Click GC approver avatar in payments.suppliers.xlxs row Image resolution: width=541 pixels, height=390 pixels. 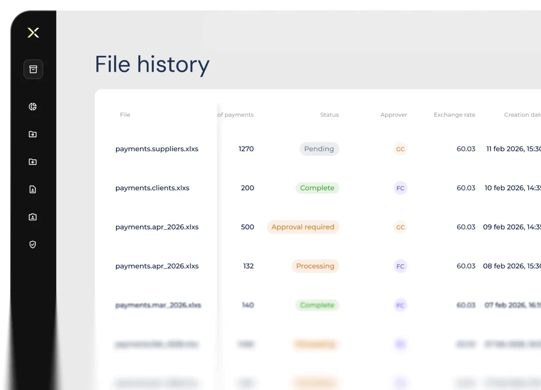pos(400,149)
